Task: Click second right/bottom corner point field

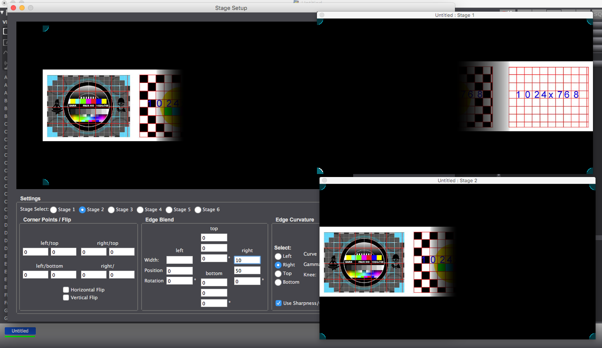Action: 122,275
